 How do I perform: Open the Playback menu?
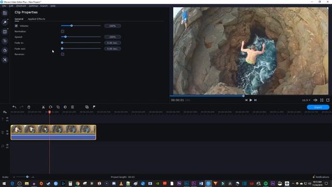click(21, 6)
